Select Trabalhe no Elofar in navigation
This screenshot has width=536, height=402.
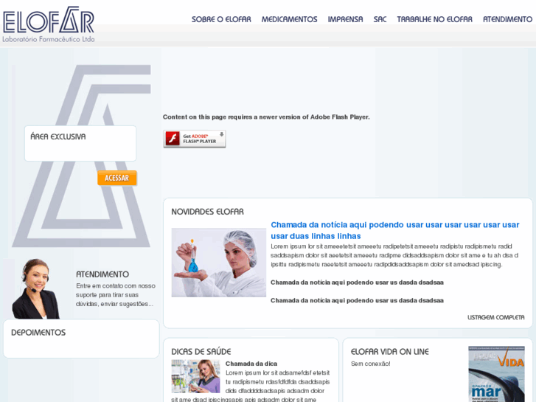[x=434, y=19]
